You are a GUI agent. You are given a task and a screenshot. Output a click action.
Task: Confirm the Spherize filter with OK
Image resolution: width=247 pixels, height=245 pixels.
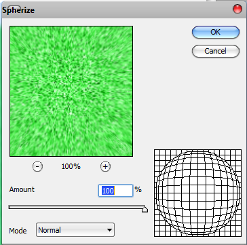click(216, 32)
